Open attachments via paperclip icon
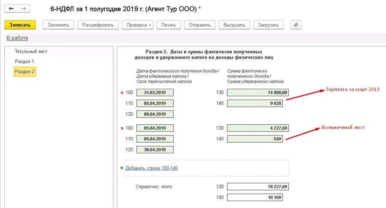Screen dimensions: 386x208 coord(296,25)
